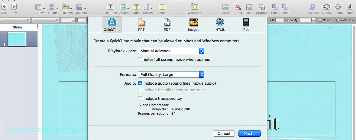Switch to Images export tab
Viewport: 356px width, 140px height.
[x=194, y=25]
